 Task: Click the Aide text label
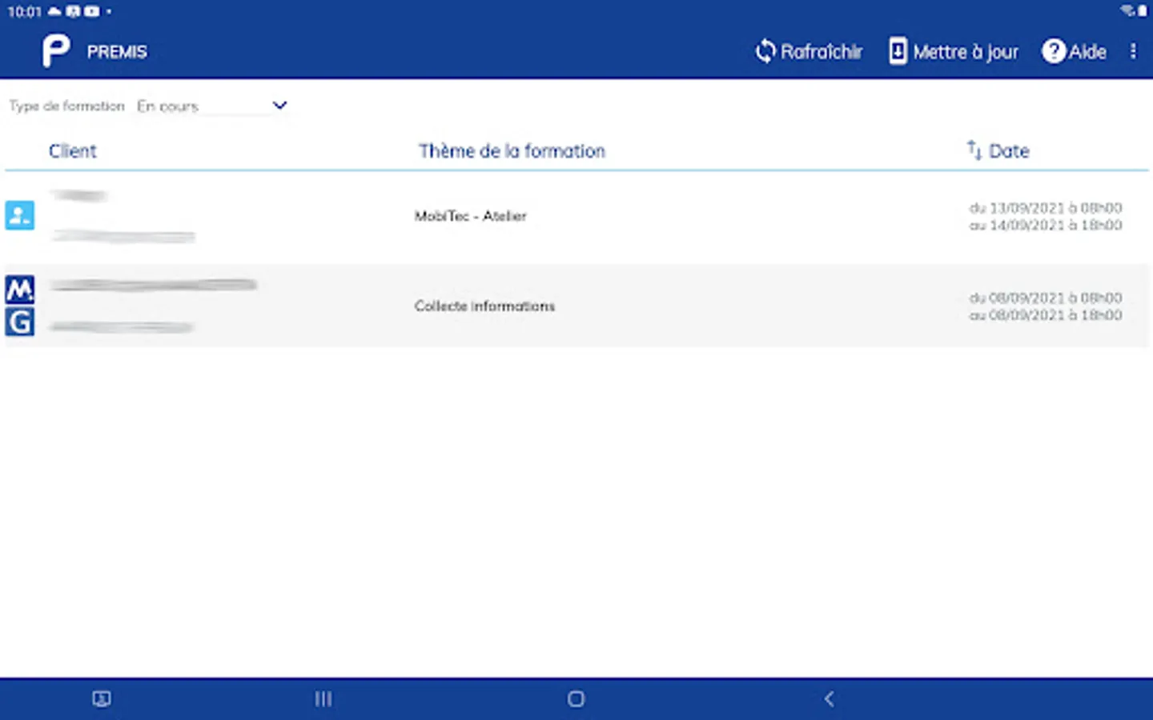point(1087,52)
